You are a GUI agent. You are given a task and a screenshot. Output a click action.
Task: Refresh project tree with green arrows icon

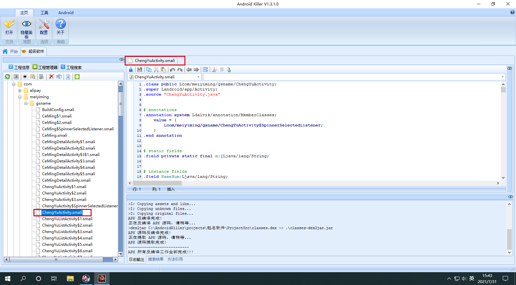[x=7, y=77]
